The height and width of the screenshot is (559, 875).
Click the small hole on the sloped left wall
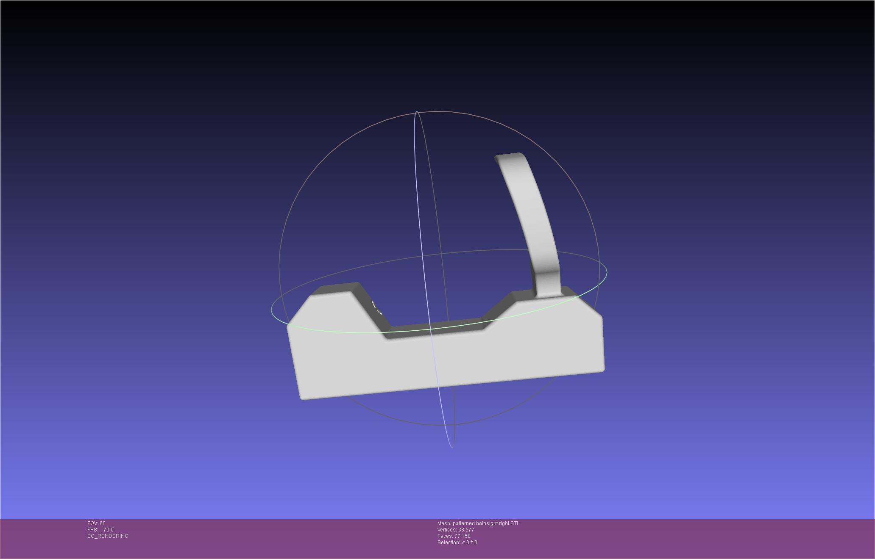click(x=376, y=307)
